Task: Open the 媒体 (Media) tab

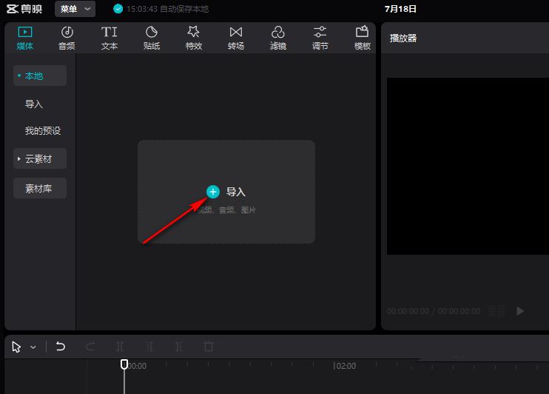Action: coord(25,38)
